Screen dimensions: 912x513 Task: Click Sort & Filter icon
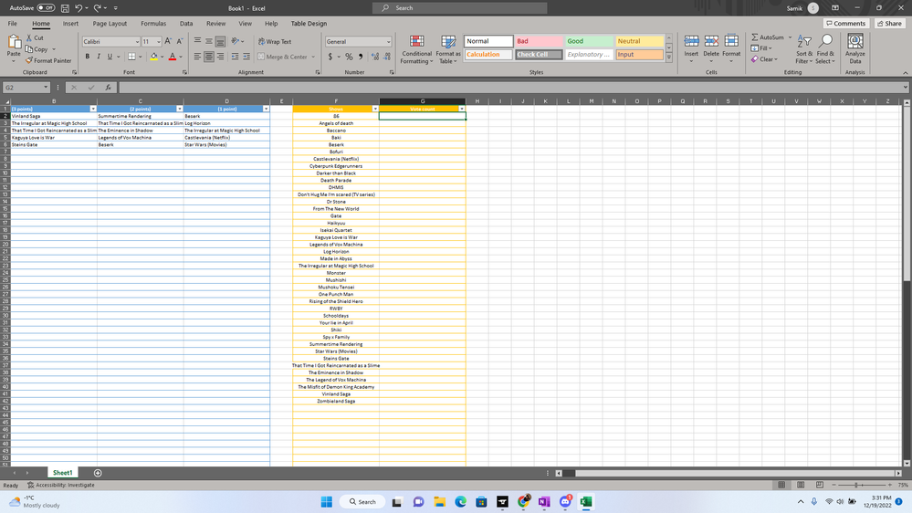pyautogui.click(x=803, y=41)
